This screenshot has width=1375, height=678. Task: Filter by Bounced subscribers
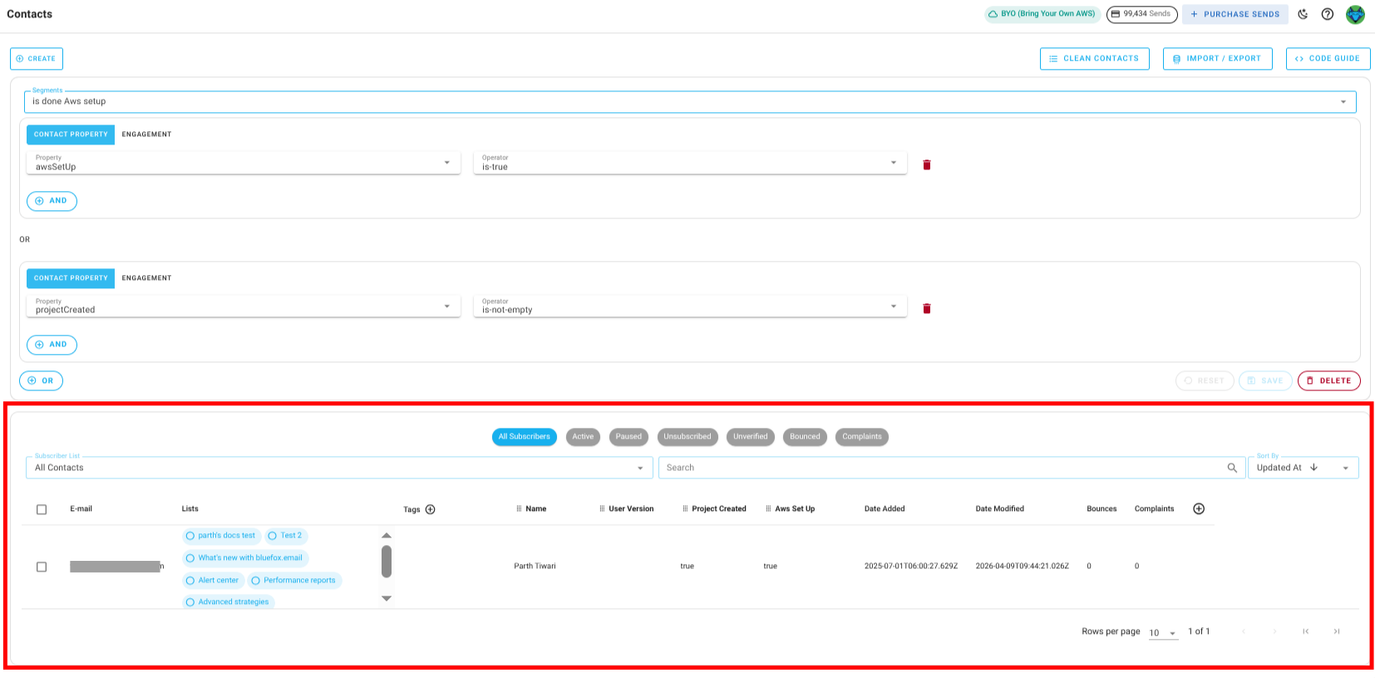click(805, 437)
